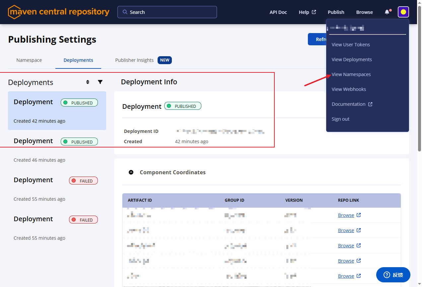The width and height of the screenshot is (422, 287).
Task: Open the user avatar menu
Action: [x=403, y=12]
